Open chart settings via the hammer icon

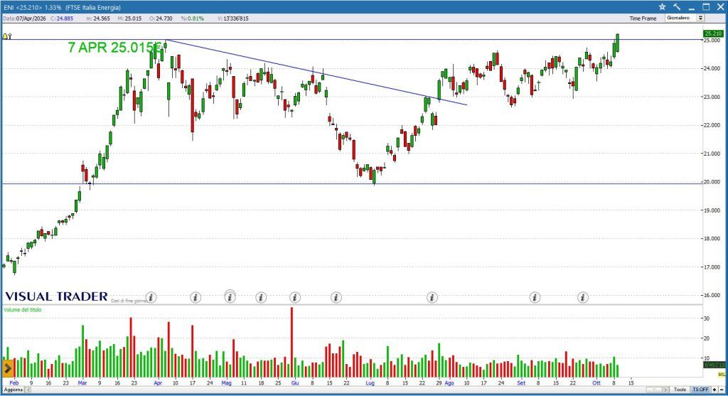click(677, 7)
